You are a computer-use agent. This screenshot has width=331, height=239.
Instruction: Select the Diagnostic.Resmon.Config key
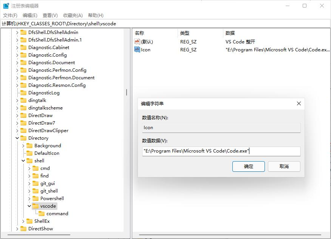pyautogui.click(x=57, y=85)
